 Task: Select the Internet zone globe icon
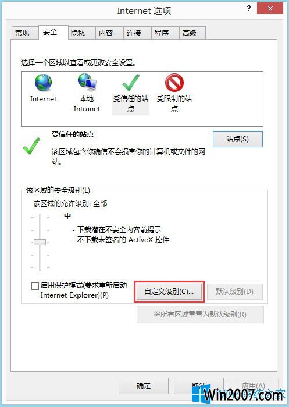click(43, 83)
